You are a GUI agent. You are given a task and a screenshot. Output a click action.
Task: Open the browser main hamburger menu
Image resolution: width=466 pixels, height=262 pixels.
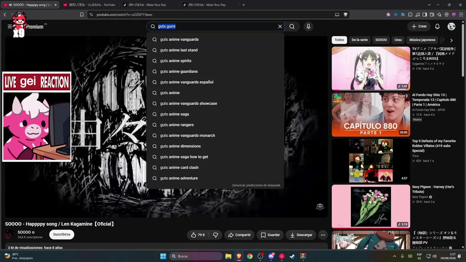pyautogui.click(x=461, y=15)
